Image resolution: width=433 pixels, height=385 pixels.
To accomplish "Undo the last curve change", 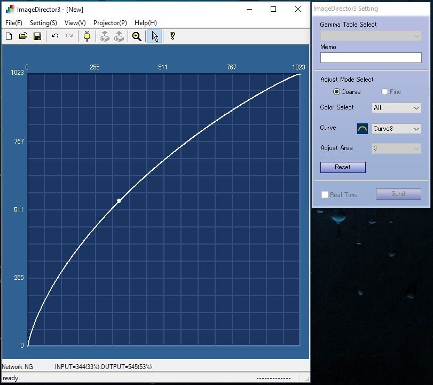I will (55, 36).
